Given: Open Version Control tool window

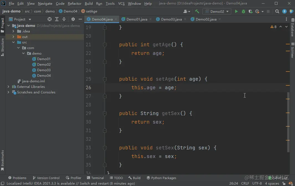Looking at the screenshot, I should tap(46, 178).
